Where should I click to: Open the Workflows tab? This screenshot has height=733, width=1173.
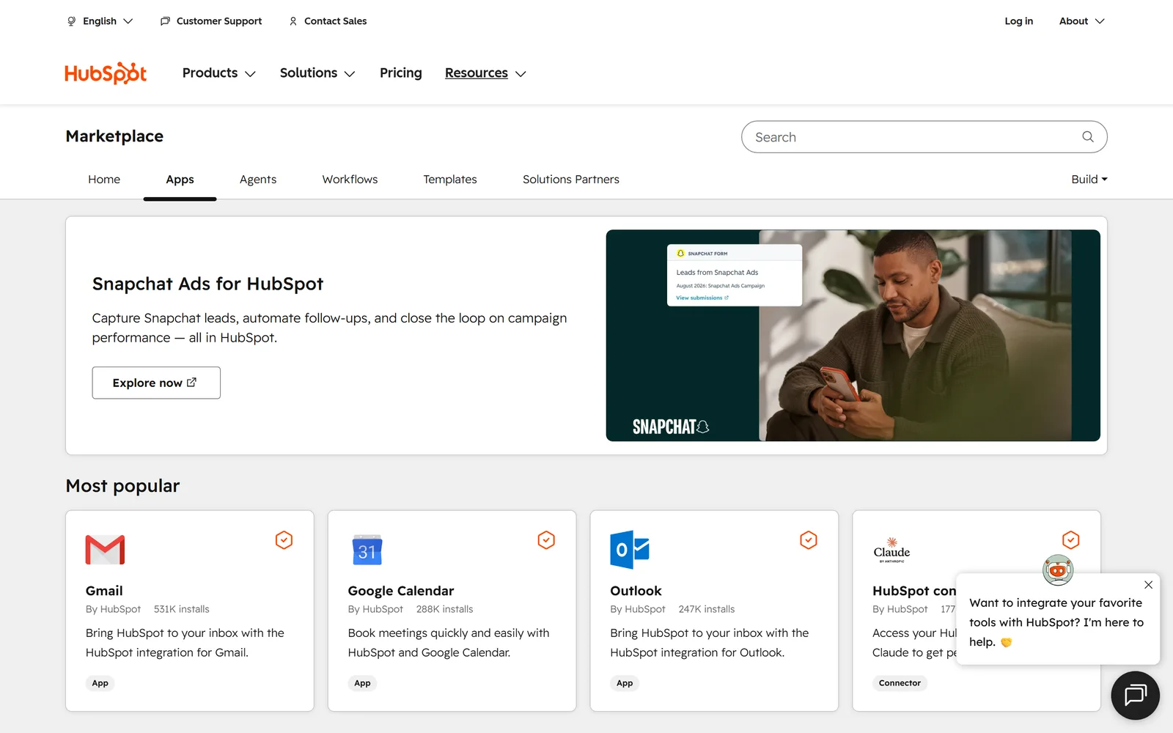click(350, 180)
